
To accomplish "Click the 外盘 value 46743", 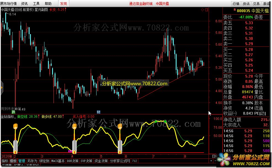I will 247,97.
